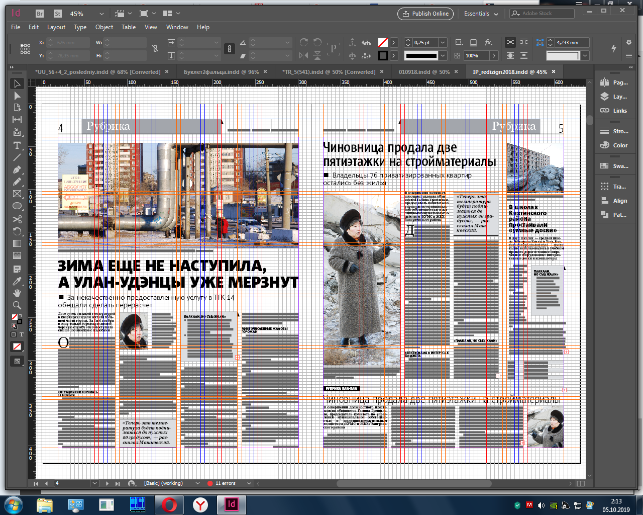Click the stroke color swatch in control bar
643x515 pixels.
(383, 55)
